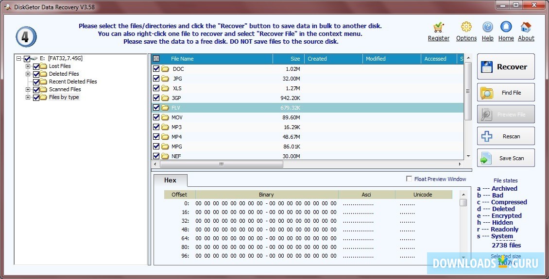Uncheck the XLS folder checkbox
The width and height of the screenshot is (549, 279).
pos(156,88)
